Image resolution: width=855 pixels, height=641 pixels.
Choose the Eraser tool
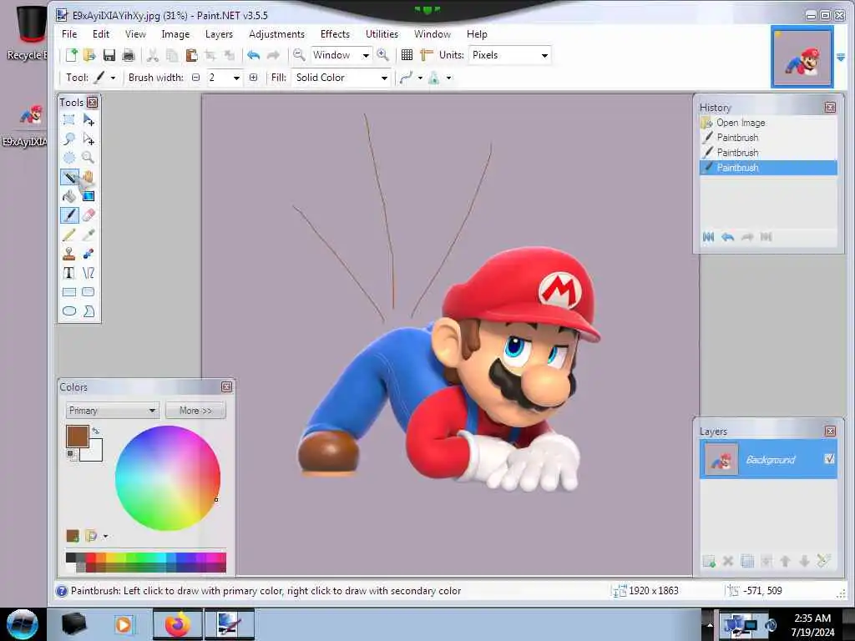(89, 215)
